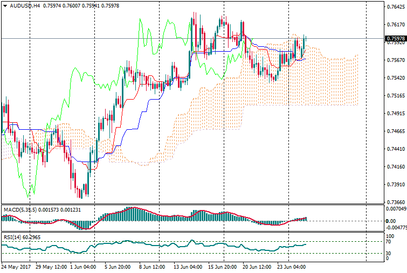This screenshot has width=407, height=273.
Task: Click the MACD 0.007049 scale value
Action: click(x=396, y=208)
